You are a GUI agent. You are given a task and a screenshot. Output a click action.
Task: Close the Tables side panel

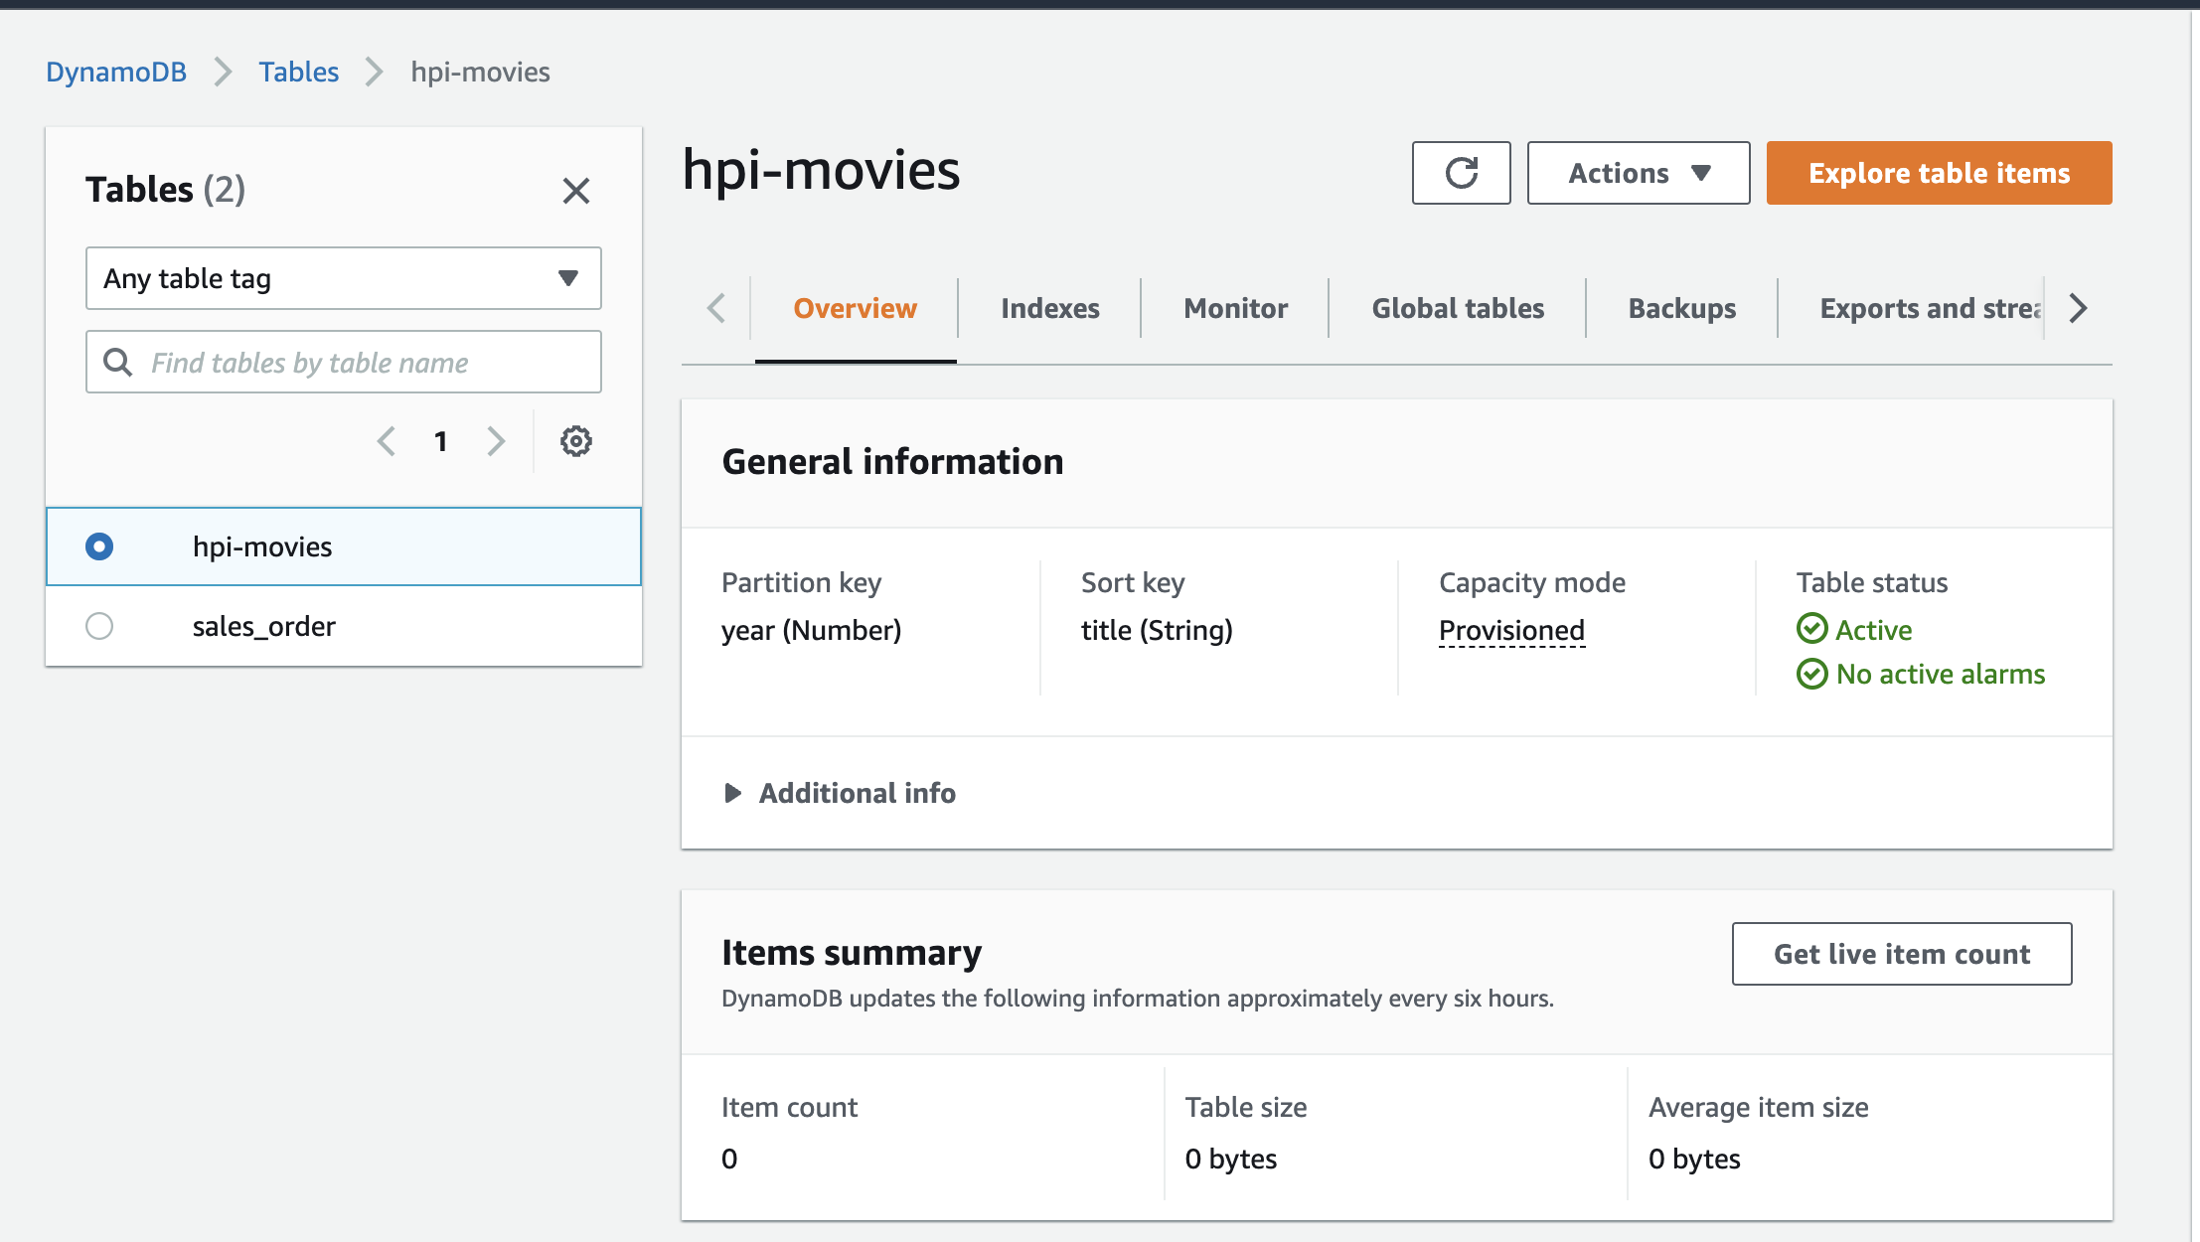pyautogui.click(x=576, y=190)
